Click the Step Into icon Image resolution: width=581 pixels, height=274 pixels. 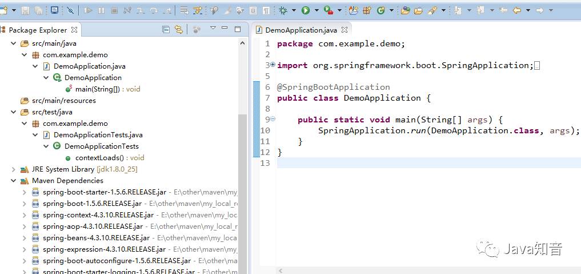(x=141, y=11)
